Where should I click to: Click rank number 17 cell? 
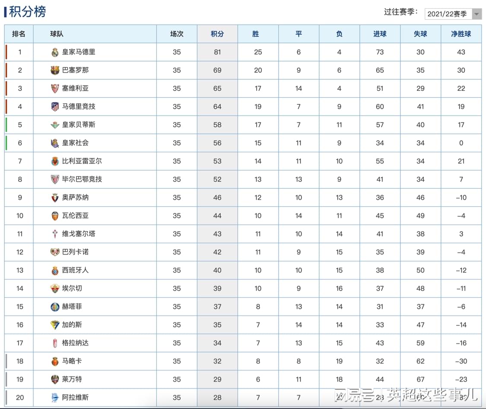click(x=20, y=343)
